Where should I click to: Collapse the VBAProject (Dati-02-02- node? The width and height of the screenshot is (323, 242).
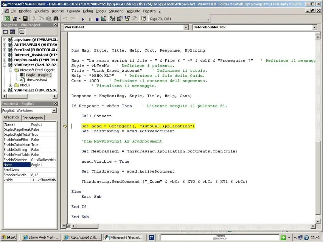click(5, 65)
